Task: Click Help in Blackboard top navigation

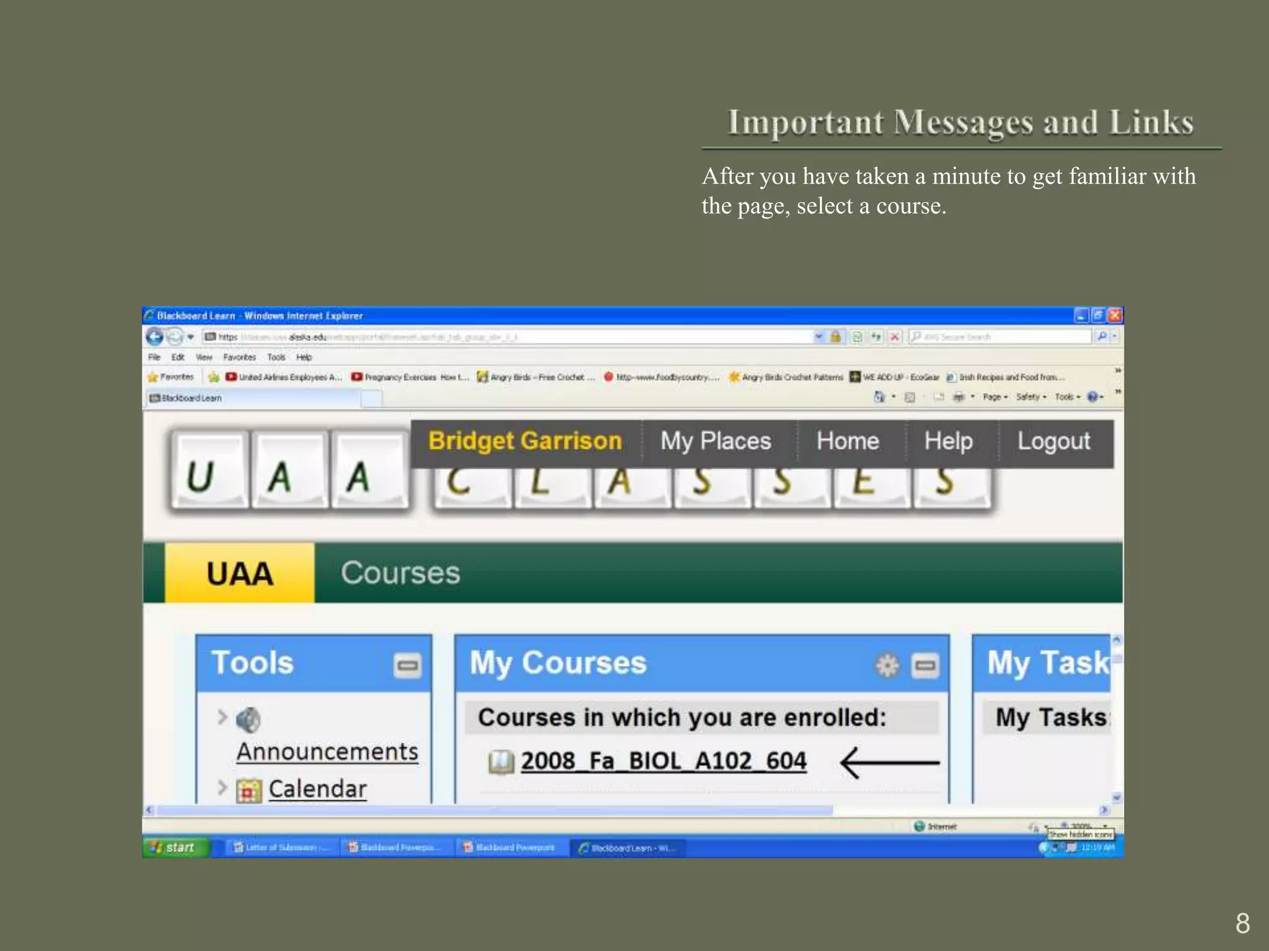Action: (949, 441)
